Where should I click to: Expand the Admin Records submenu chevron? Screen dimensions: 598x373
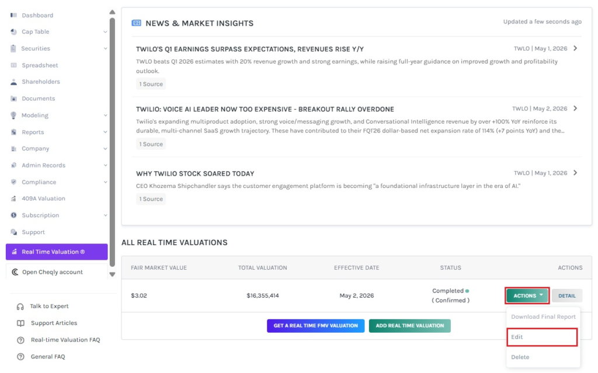pos(105,165)
